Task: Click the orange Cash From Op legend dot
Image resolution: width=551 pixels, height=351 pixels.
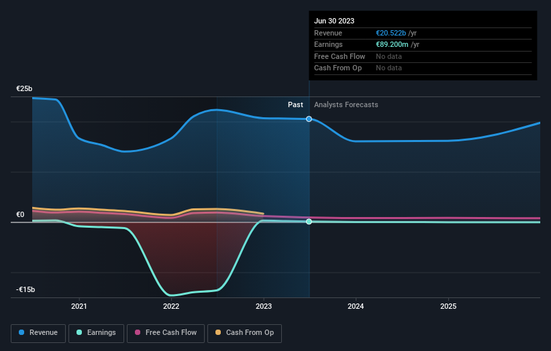Action: coord(218,332)
